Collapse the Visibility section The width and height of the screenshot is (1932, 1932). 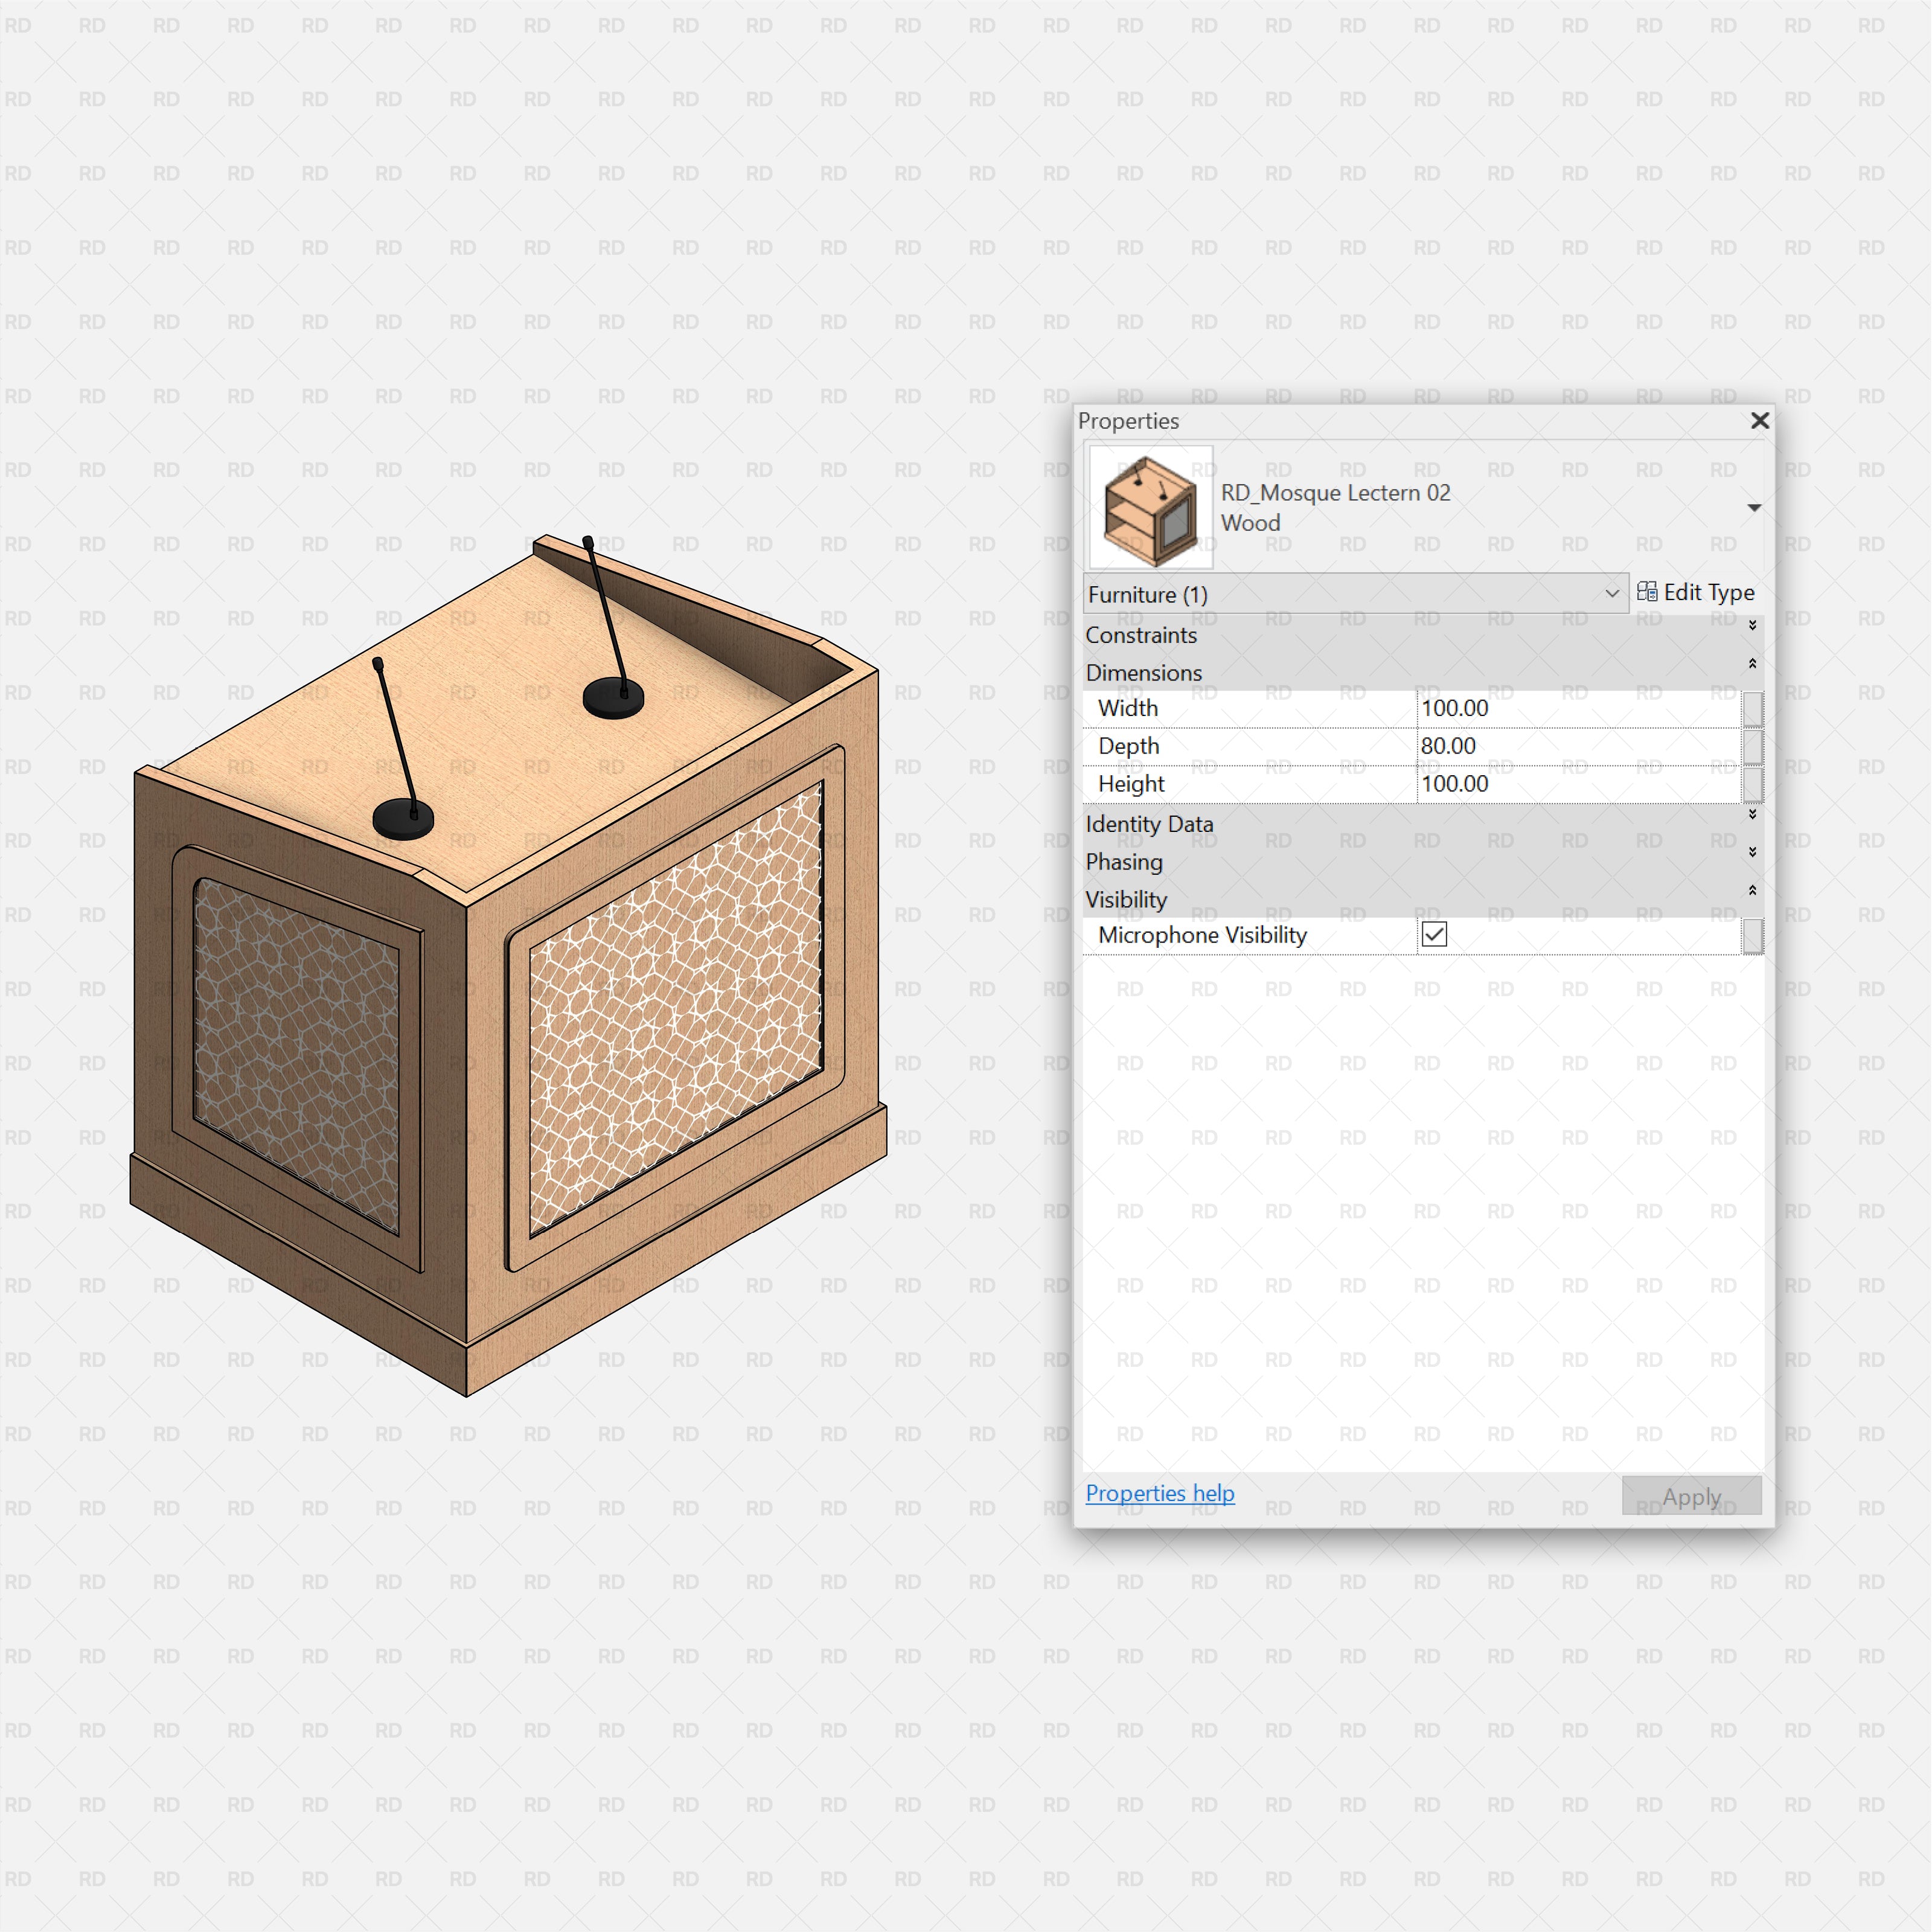point(1752,890)
